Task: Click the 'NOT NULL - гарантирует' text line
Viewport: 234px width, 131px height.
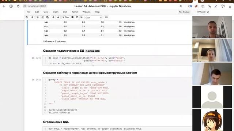Action: [x=95, y=129]
